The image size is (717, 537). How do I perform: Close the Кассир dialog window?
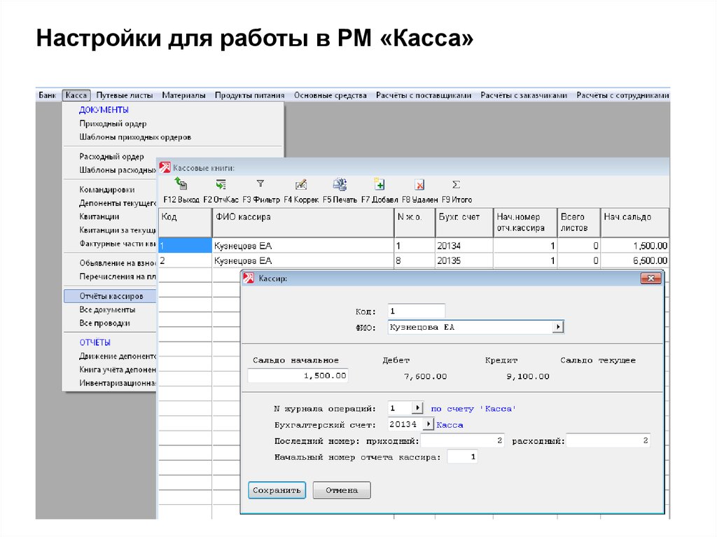(650, 279)
